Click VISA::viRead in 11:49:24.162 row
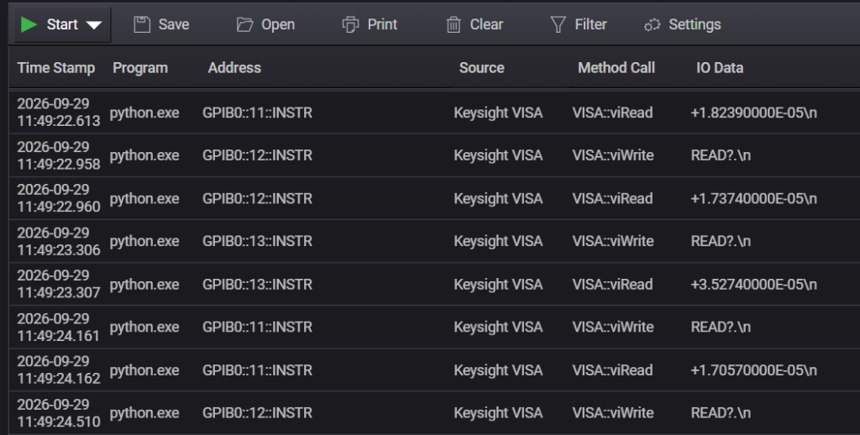 (x=612, y=370)
